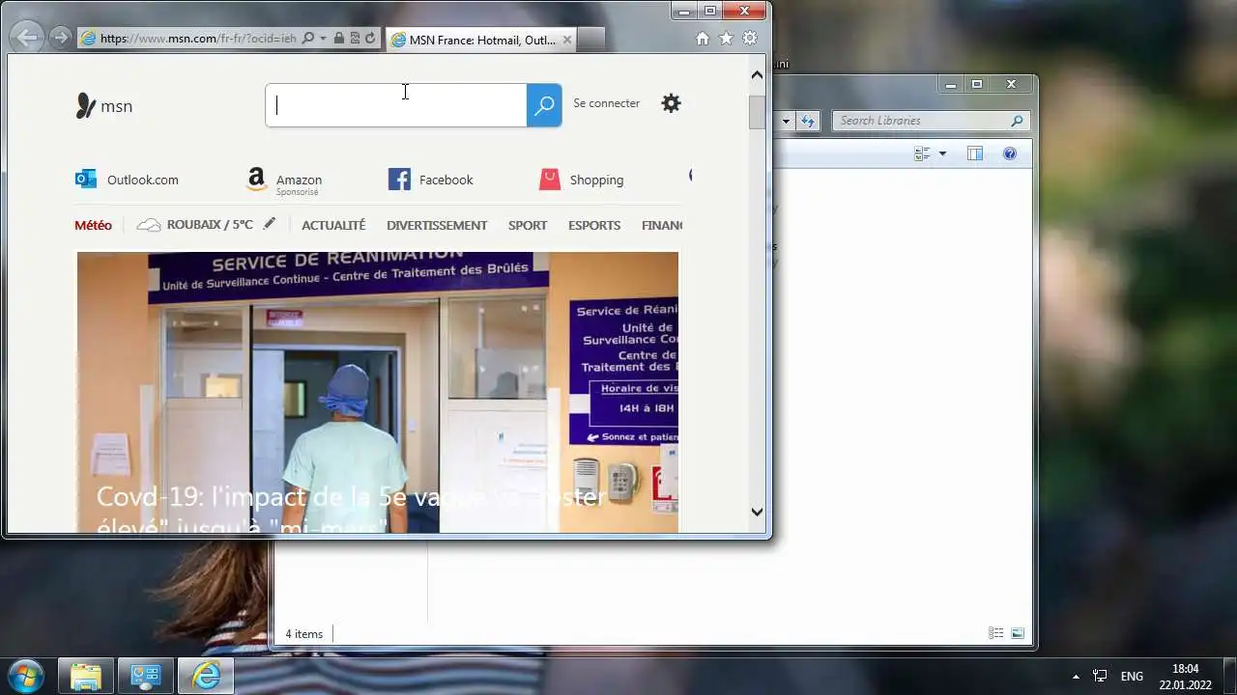Open a new tab with blank tab button
Viewport: 1237px width, 695px height.
coord(592,40)
